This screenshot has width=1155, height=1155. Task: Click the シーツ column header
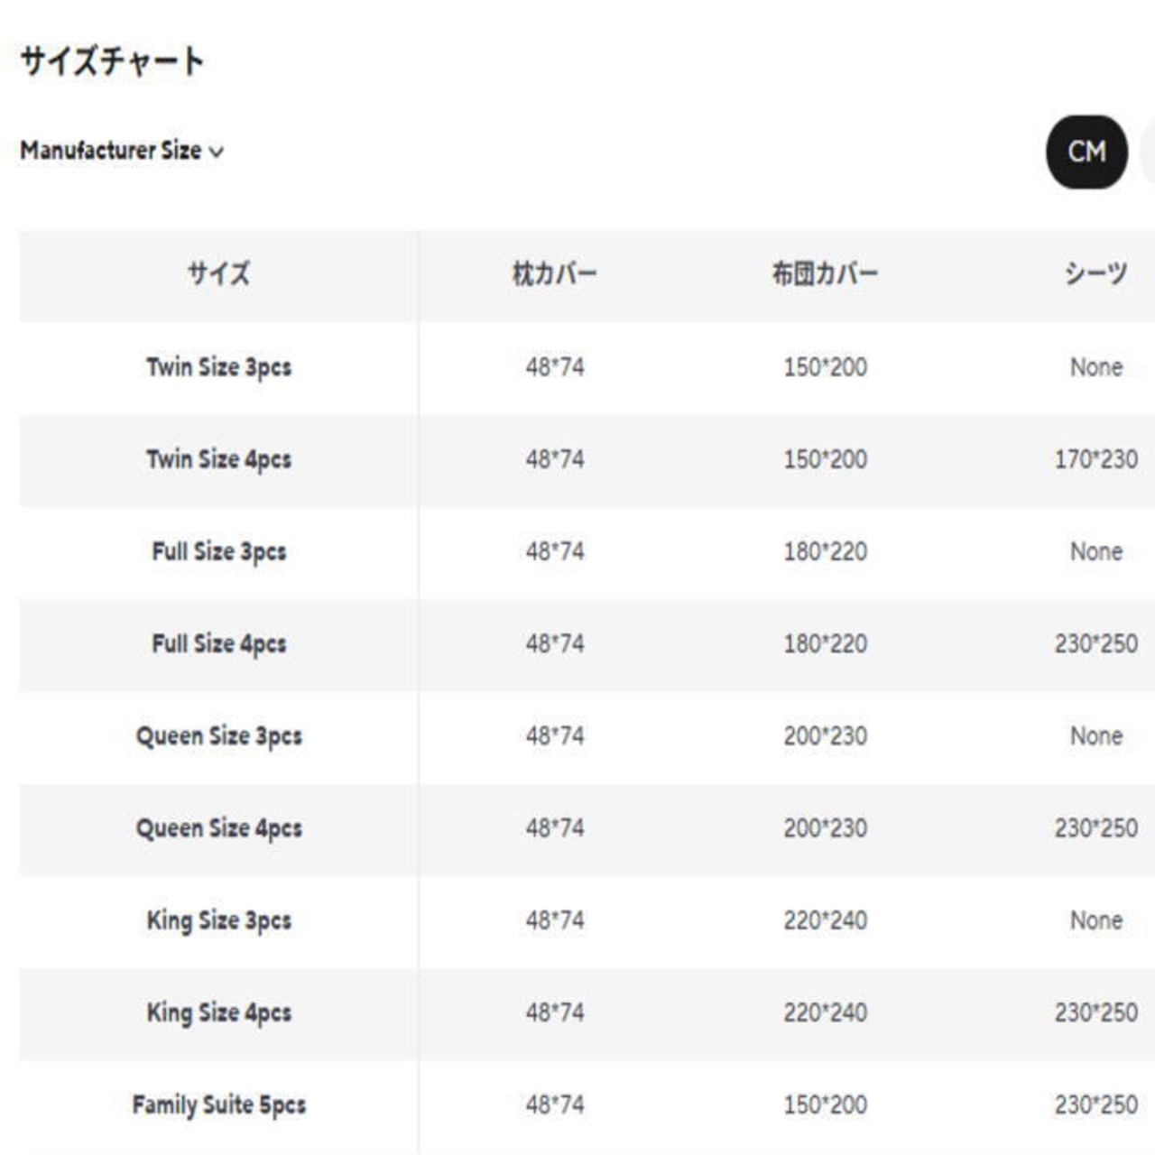click(1095, 273)
